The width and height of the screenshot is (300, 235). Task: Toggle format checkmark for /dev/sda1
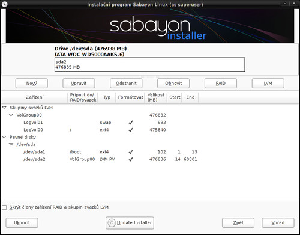(x=131, y=152)
